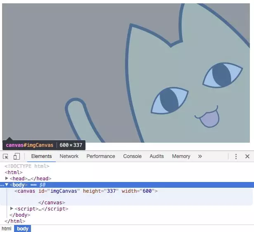Open the DevTools kebab options menu
Screen dimensions: 254x232
pos(236,156)
